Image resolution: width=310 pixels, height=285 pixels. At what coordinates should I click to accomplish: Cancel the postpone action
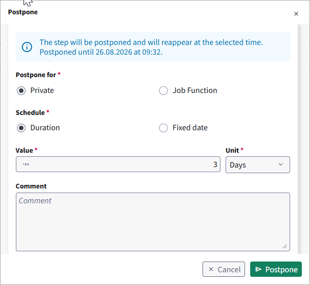click(x=224, y=269)
